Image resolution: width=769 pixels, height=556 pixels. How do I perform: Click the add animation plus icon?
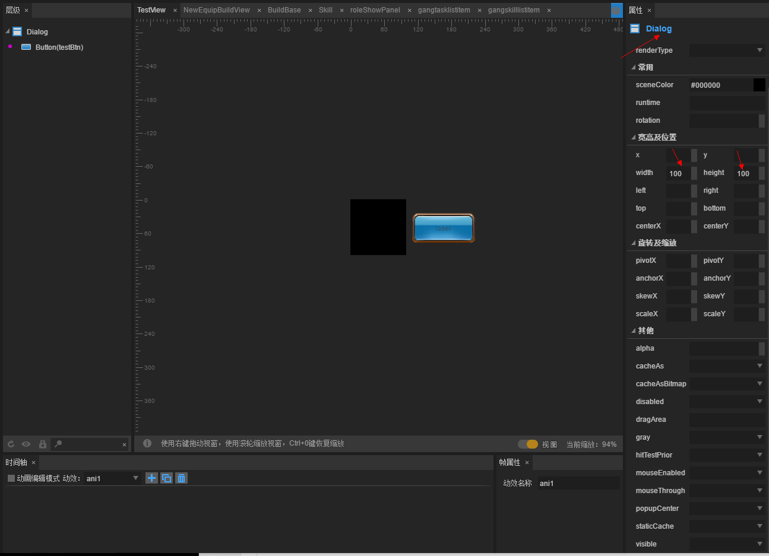[x=151, y=478]
